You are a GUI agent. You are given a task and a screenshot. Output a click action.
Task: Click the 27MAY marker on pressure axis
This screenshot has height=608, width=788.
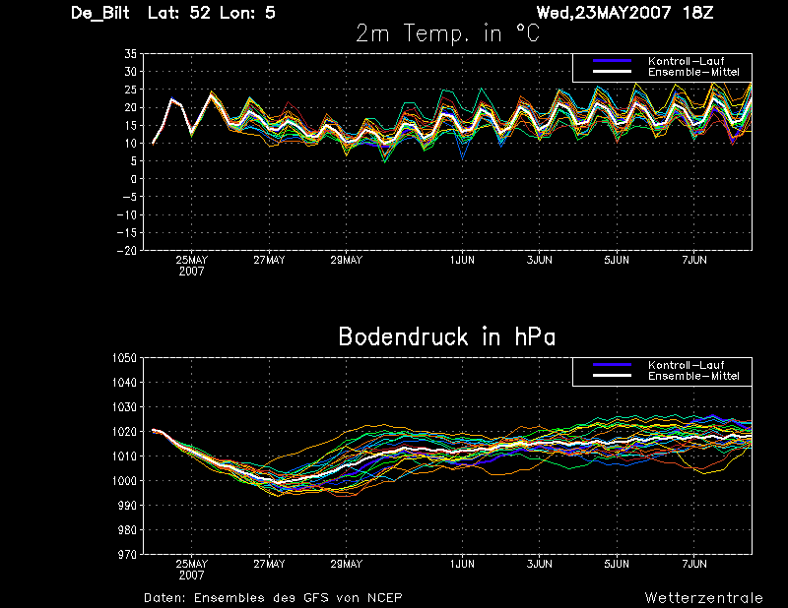(269, 564)
